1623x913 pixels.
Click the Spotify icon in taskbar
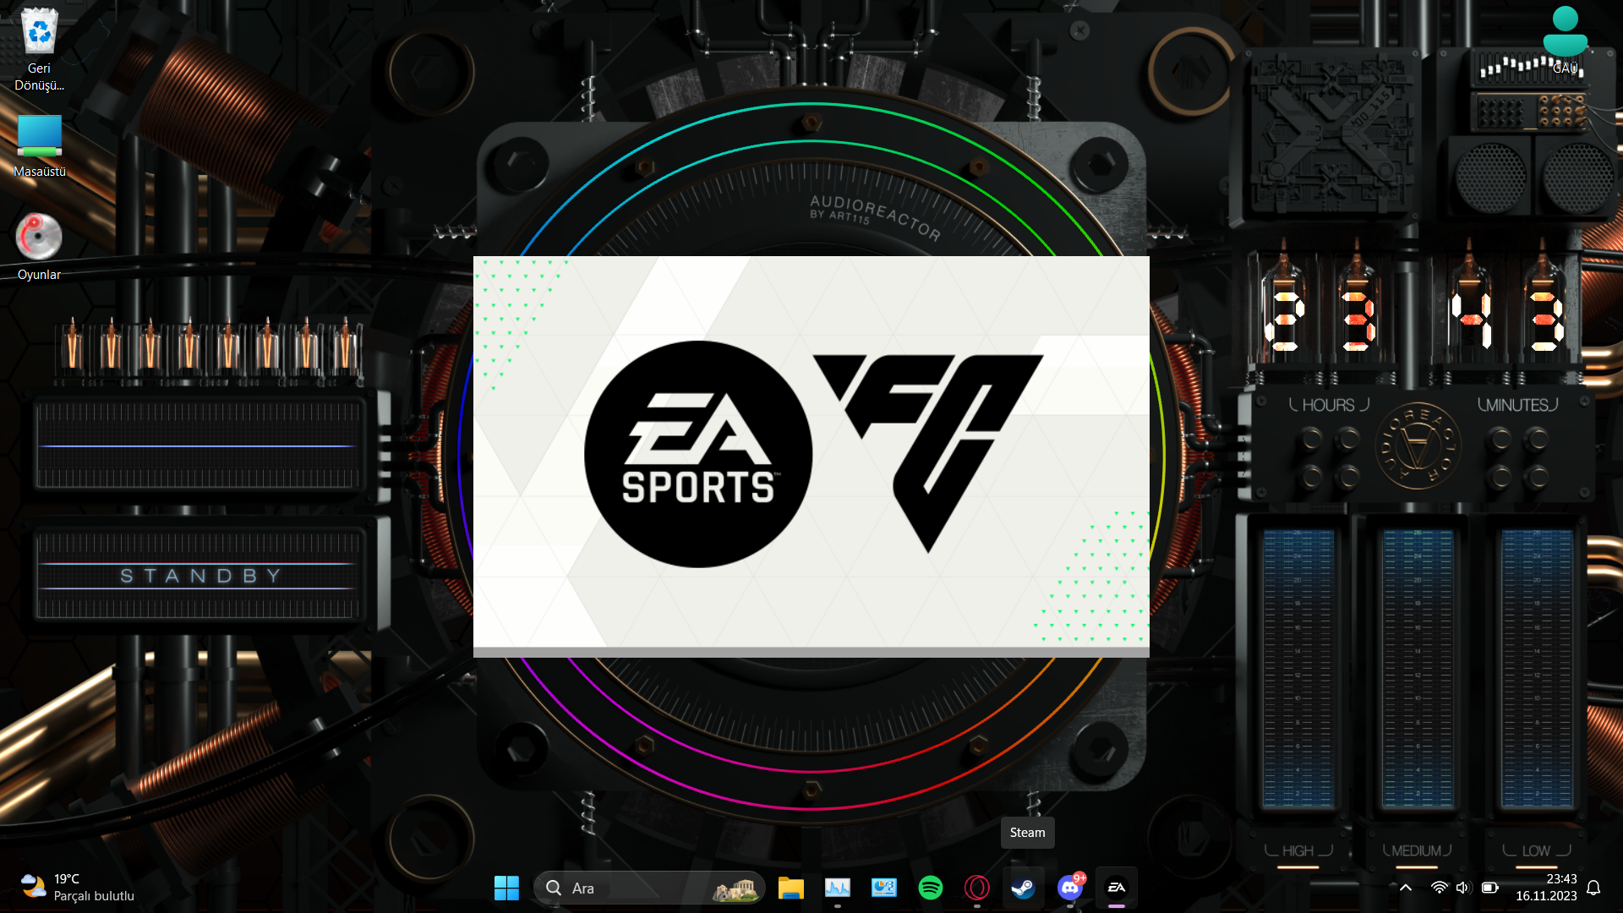pyautogui.click(x=930, y=888)
